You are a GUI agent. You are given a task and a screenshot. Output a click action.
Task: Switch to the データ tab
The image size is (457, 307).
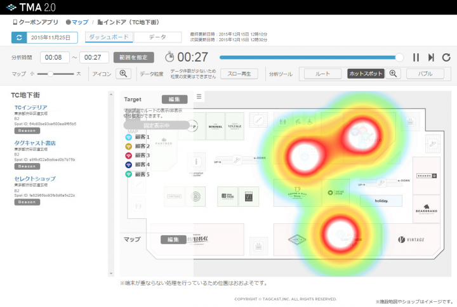tap(157, 37)
